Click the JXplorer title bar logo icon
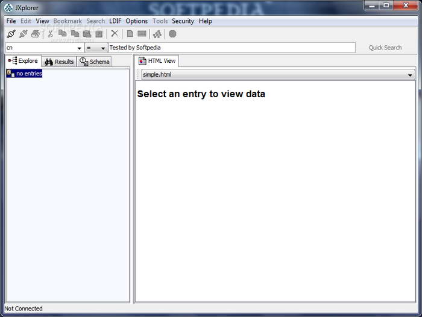Viewport: 422px width, 317px height. [x=8, y=7]
